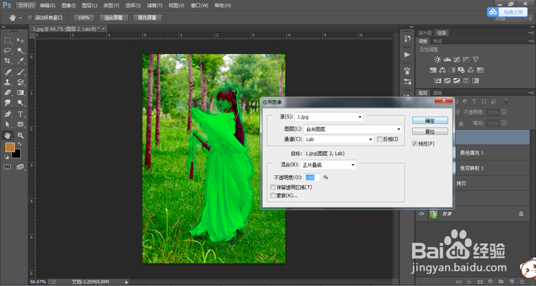The height and width of the screenshot is (286, 536).
Task: Select the Smudge tool
Action: (x=8, y=103)
